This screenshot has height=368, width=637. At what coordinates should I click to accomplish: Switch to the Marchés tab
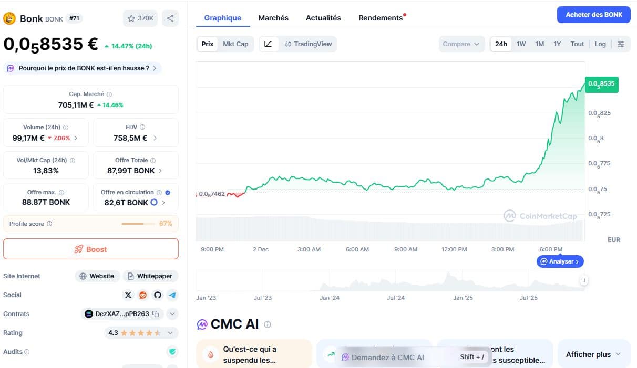pyautogui.click(x=273, y=17)
